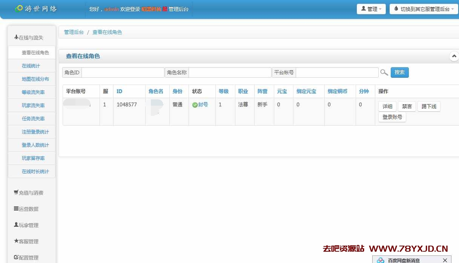Open the 管理 user dropdown
Image resolution: width=459 pixels, height=263 pixels.
pos(371,9)
